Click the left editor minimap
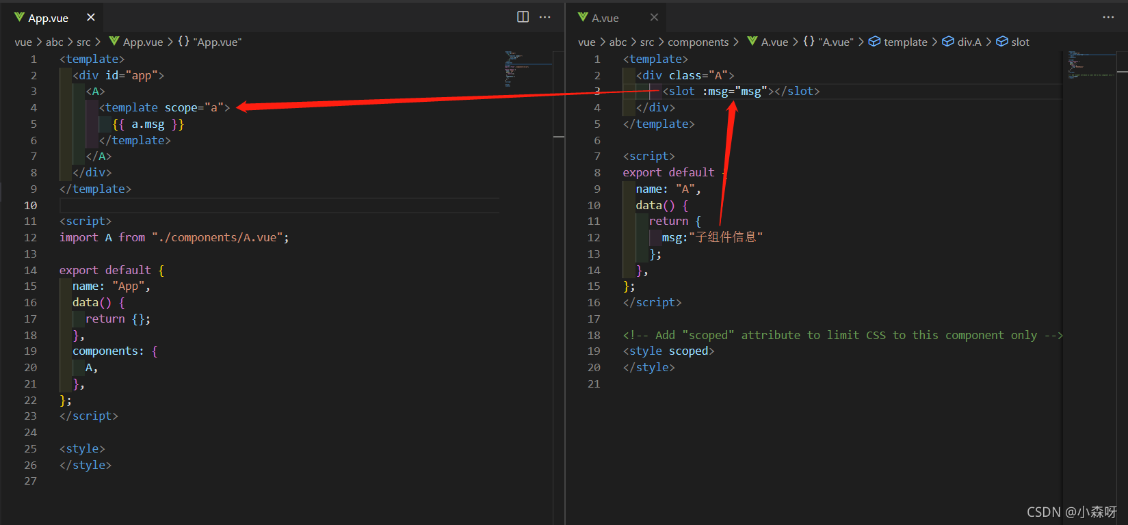This screenshot has height=525, width=1128. [528, 68]
